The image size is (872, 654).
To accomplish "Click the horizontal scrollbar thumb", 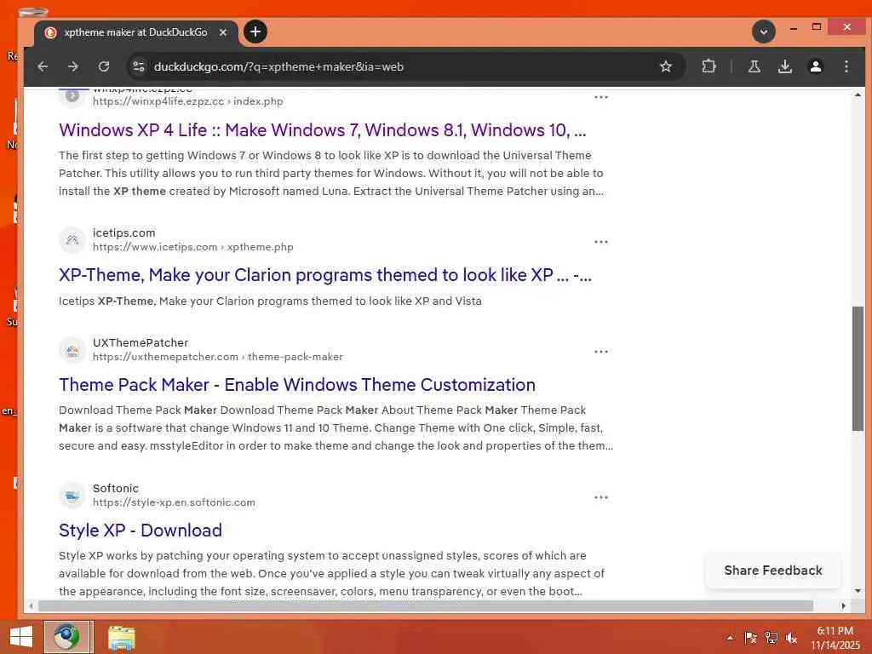I will click(426, 605).
